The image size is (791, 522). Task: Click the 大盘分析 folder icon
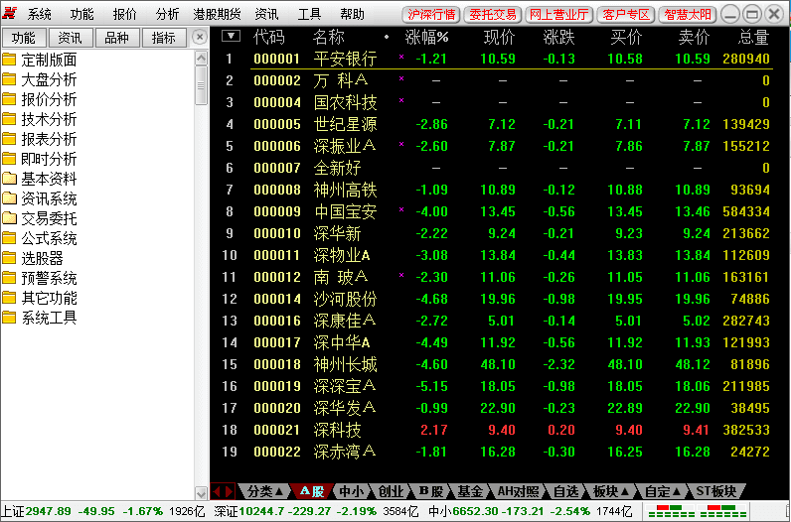[10, 79]
